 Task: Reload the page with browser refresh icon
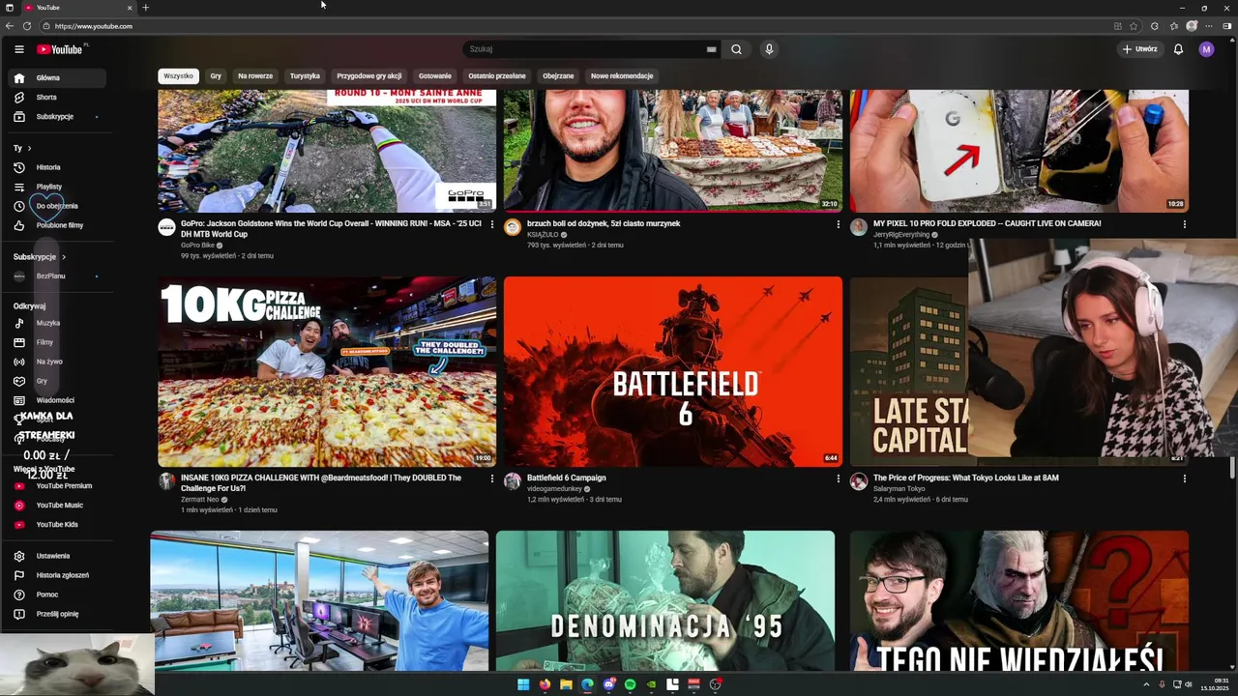pyautogui.click(x=27, y=26)
